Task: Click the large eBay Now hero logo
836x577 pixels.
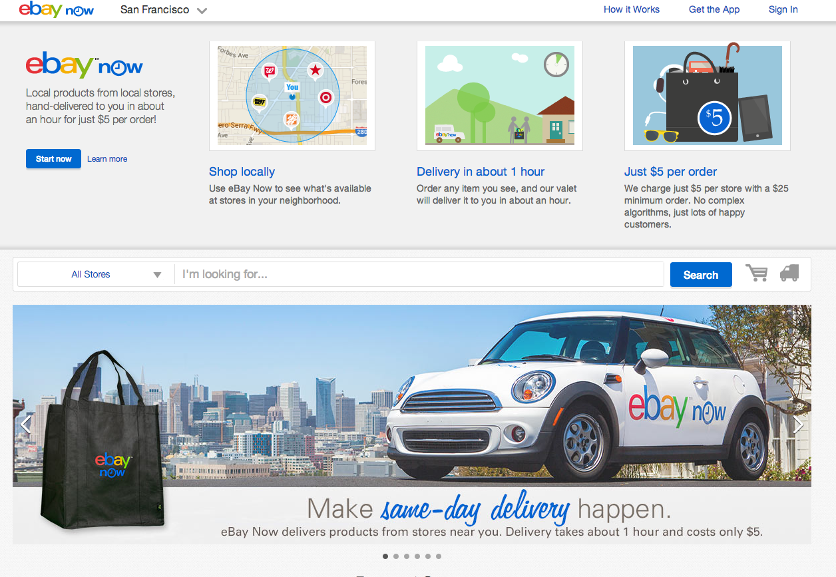Action: click(85, 65)
